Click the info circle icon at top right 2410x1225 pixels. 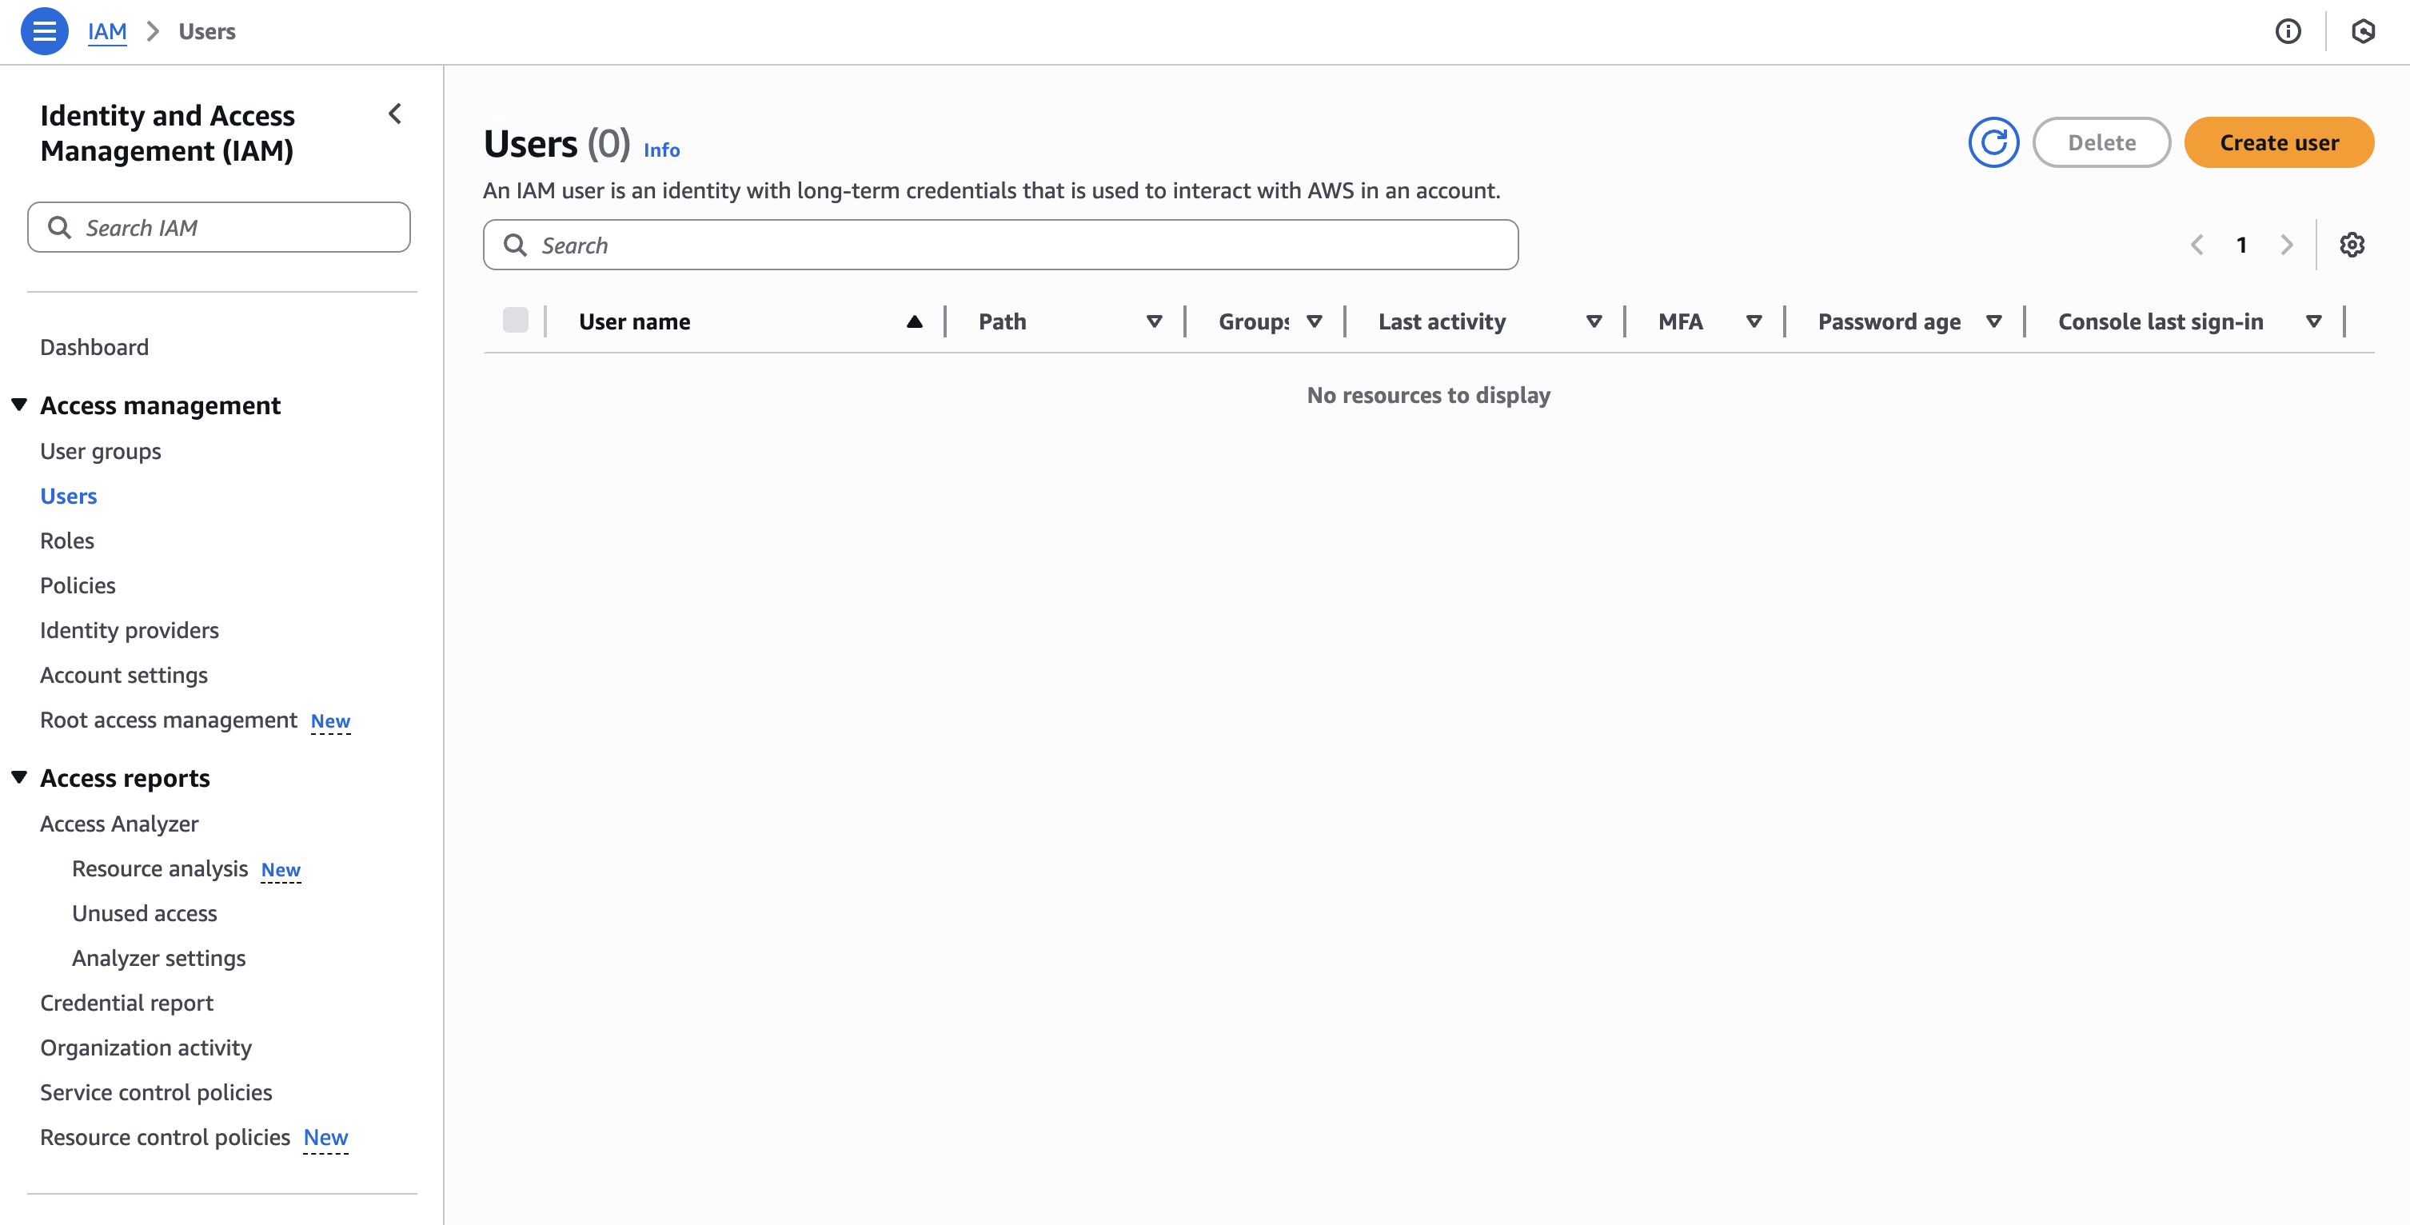point(2288,31)
